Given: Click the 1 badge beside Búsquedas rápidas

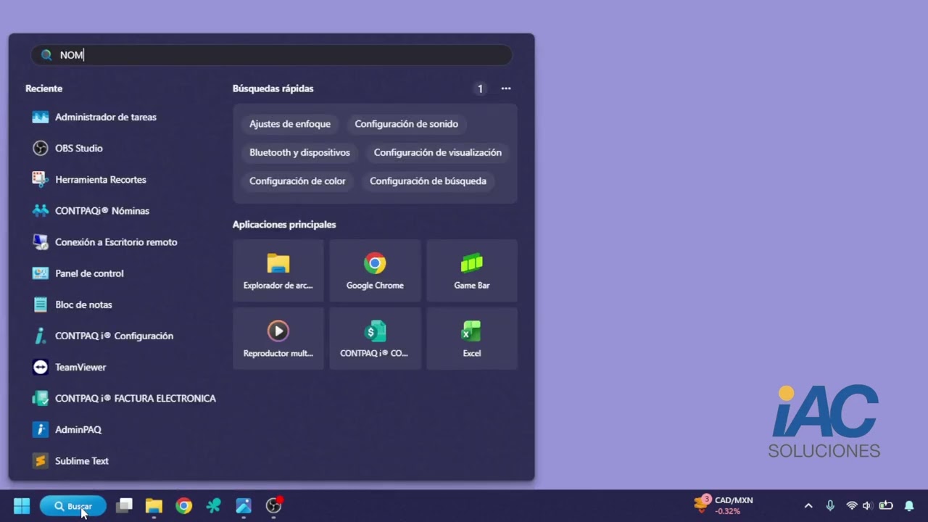Looking at the screenshot, I should pos(480,88).
